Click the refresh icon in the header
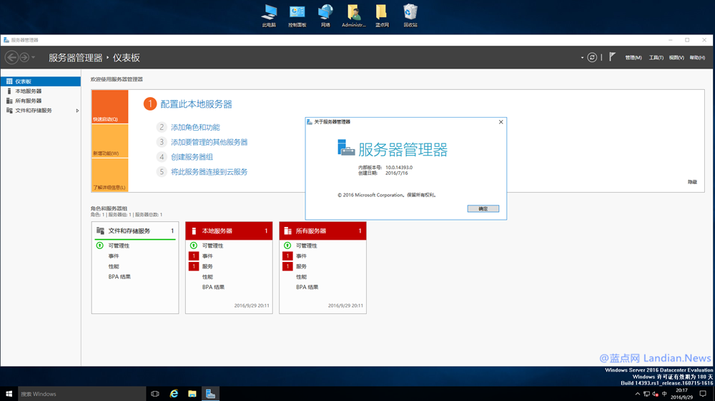Viewport: 715px width, 401px height. coord(592,57)
